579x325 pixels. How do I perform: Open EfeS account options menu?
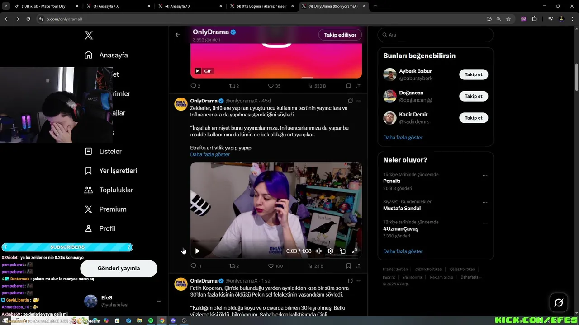click(159, 301)
